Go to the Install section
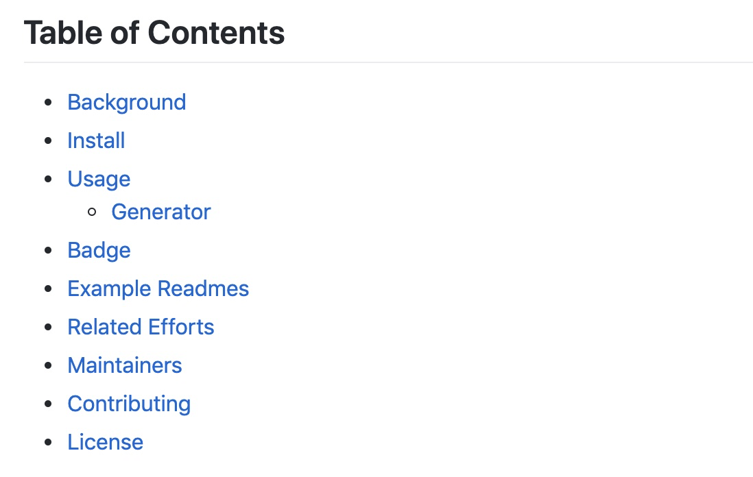The width and height of the screenshot is (753, 477). (x=96, y=140)
